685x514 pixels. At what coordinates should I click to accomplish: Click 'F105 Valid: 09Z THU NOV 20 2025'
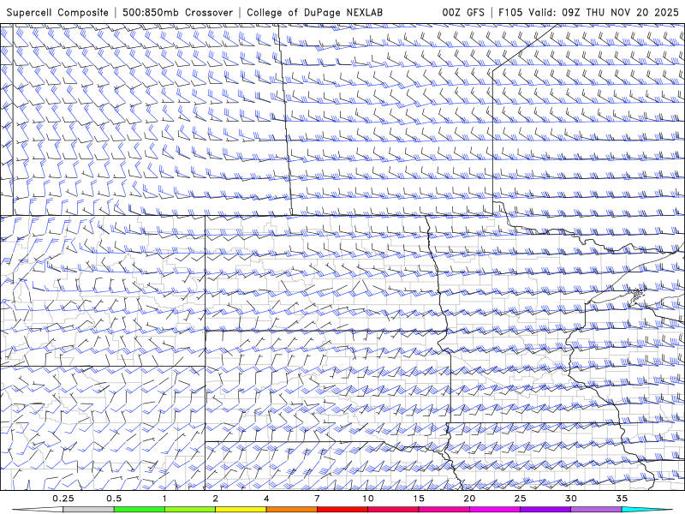coord(588,12)
